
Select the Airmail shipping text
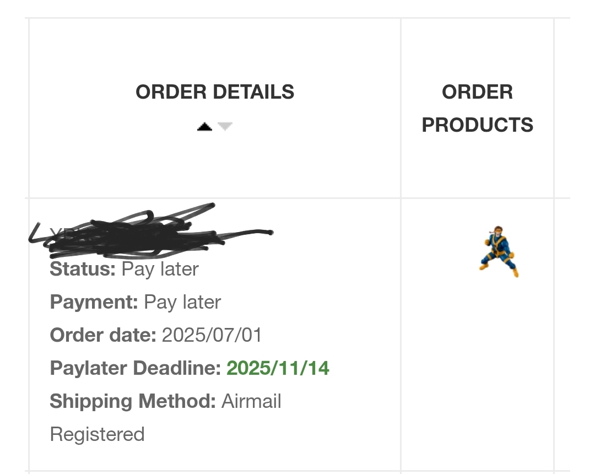pyautogui.click(x=251, y=401)
